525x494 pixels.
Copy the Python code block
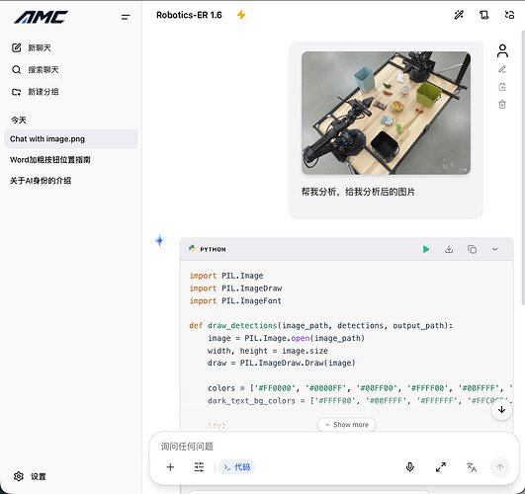[472, 249]
